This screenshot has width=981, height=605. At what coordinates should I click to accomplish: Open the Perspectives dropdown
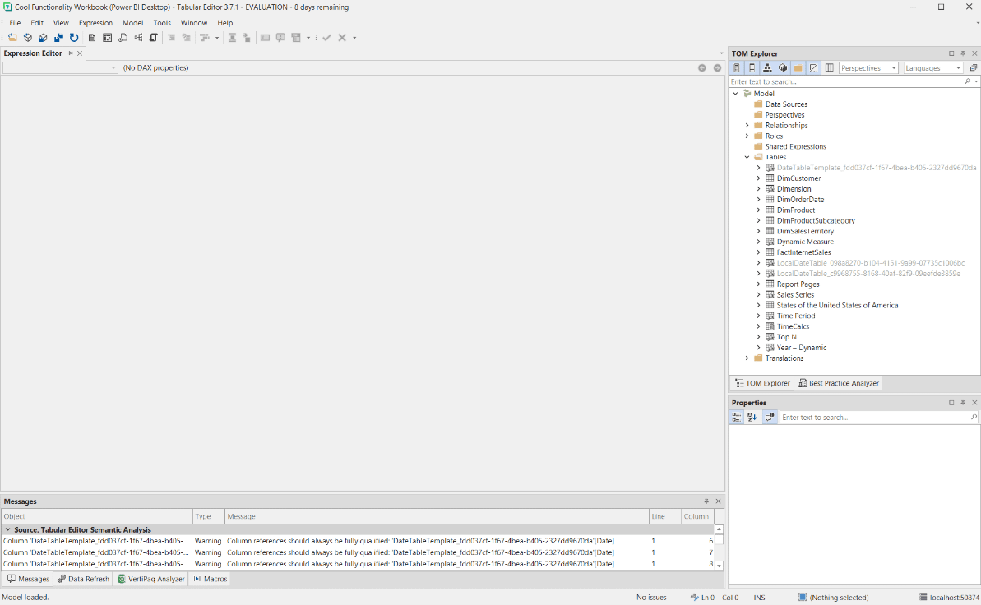868,68
